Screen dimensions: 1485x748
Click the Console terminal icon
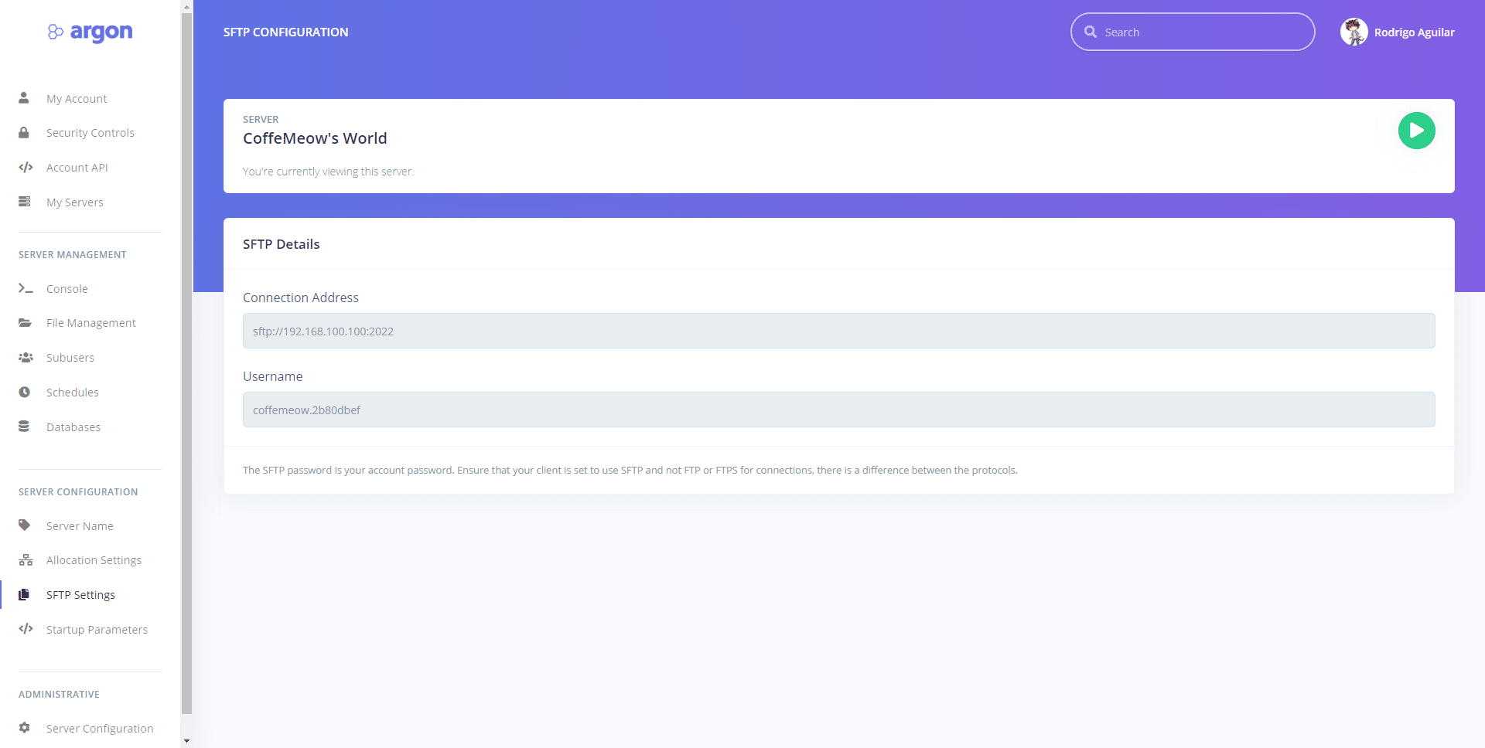26,289
